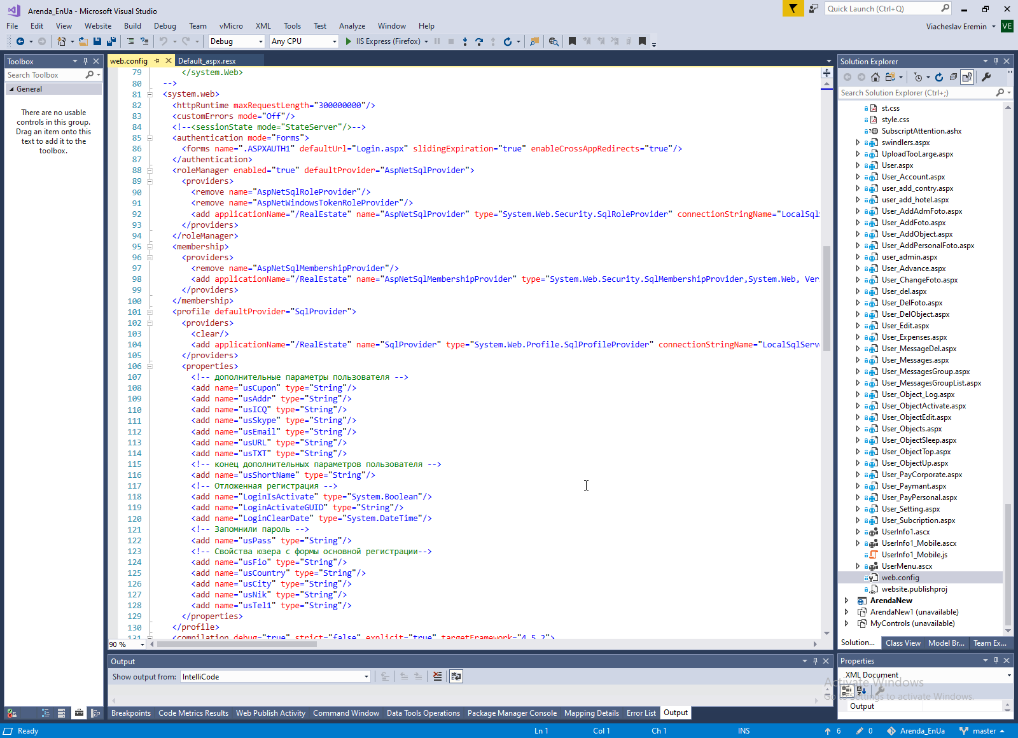Viewport: 1018px width, 738px height.
Task: Clear all text in Output window
Action: coord(438,676)
